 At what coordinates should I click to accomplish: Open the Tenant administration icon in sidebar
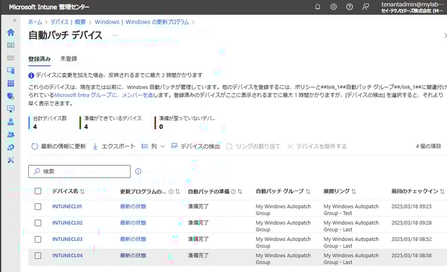tap(11, 147)
